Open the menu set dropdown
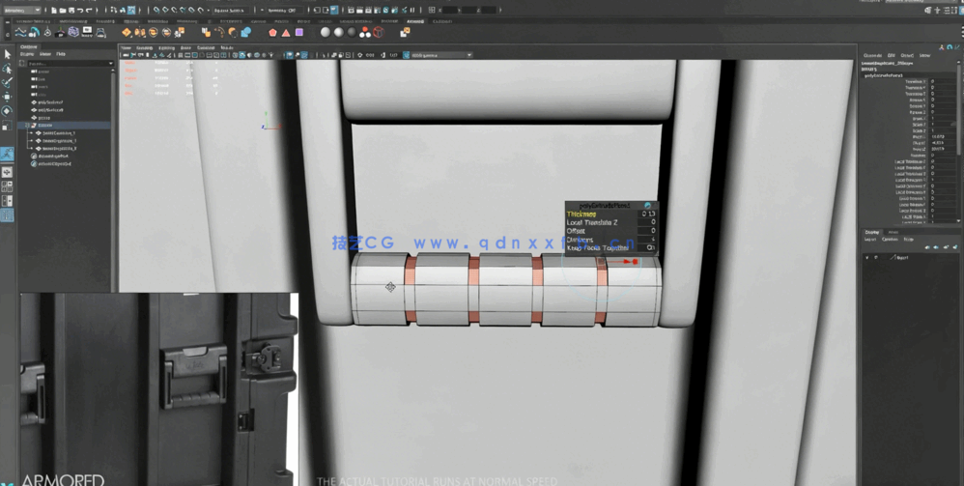964x486 pixels. pyautogui.click(x=21, y=11)
